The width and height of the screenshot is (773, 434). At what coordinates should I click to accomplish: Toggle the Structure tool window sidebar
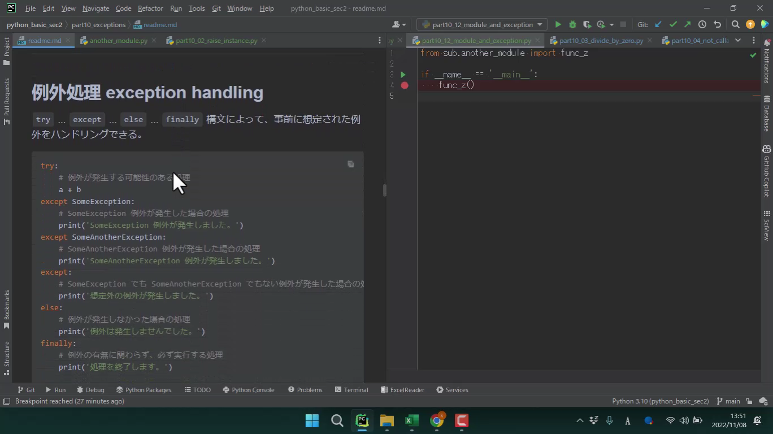(x=7, y=358)
